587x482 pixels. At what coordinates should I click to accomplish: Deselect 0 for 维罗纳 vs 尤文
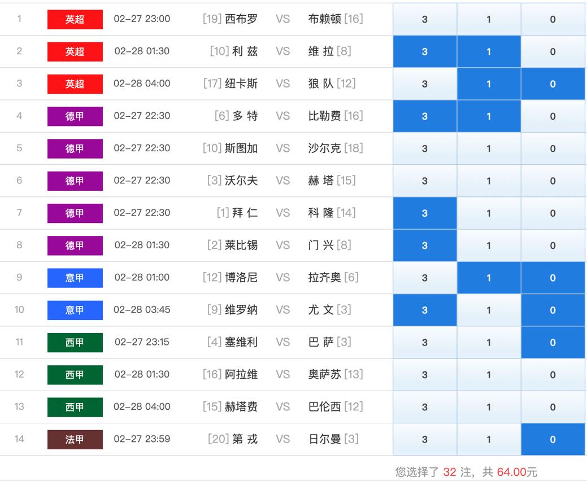point(553,310)
